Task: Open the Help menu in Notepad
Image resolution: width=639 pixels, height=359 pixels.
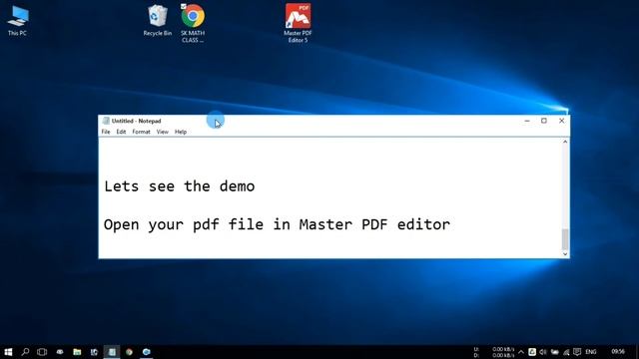Action: click(181, 132)
